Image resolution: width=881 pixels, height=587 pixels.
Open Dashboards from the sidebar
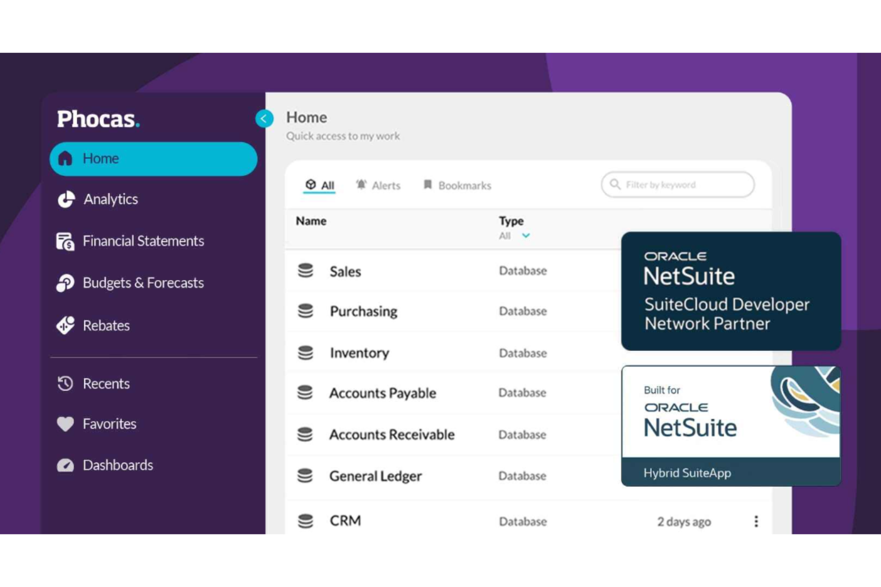tap(118, 465)
